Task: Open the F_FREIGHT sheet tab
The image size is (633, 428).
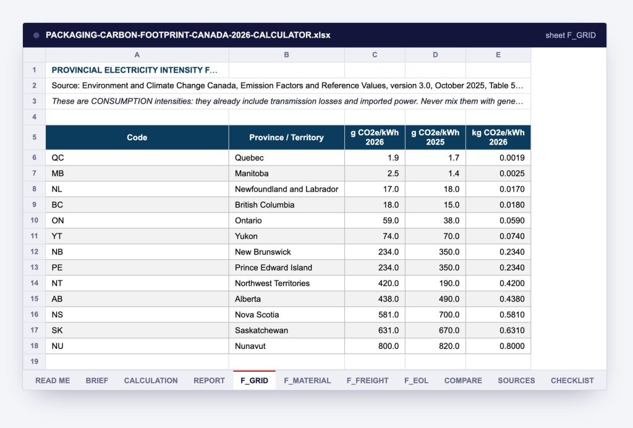Action: pyautogui.click(x=367, y=380)
